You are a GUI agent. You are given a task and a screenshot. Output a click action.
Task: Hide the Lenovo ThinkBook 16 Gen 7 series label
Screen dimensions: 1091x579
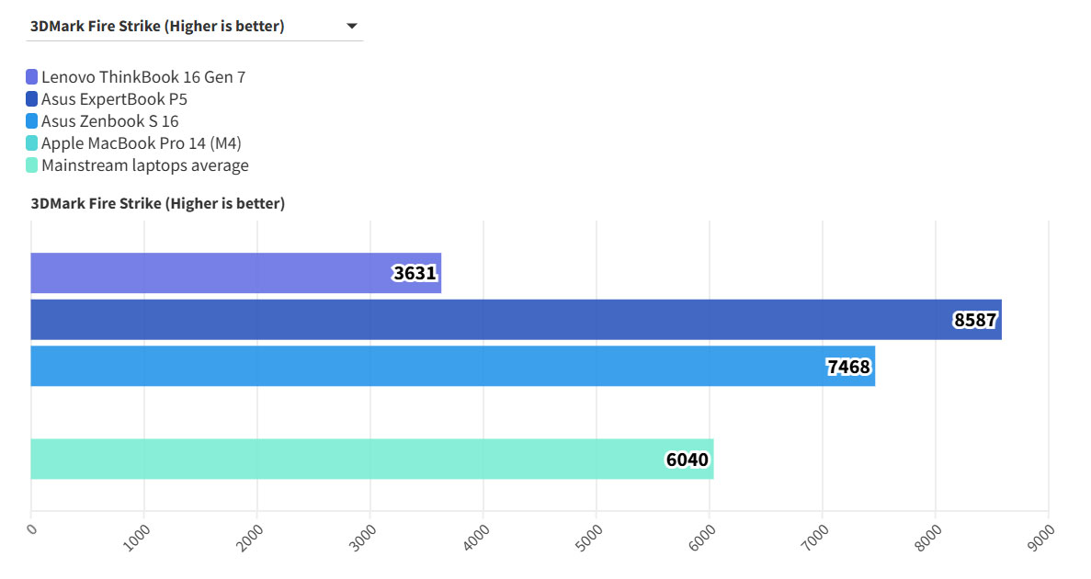[x=143, y=77]
